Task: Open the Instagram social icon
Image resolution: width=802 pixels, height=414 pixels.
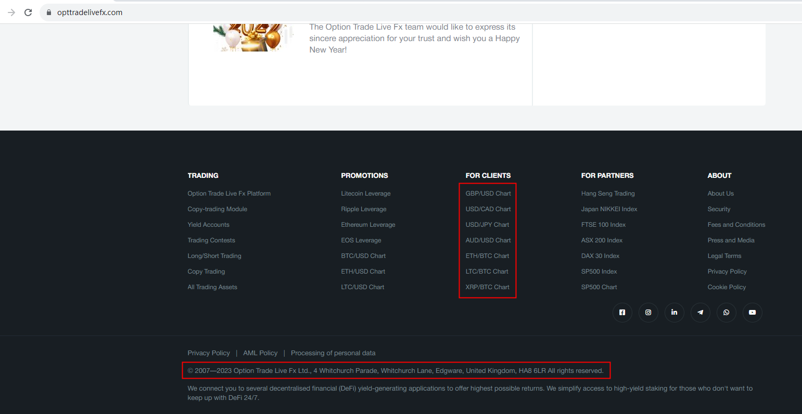Action: coord(648,313)
